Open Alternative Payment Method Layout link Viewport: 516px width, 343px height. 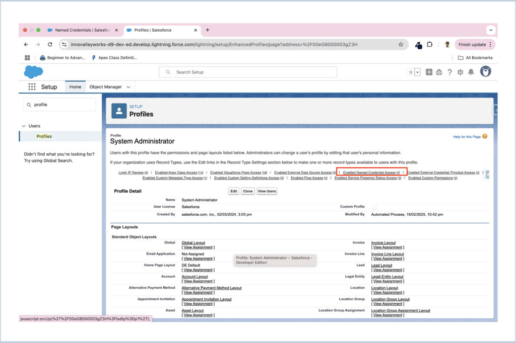point(212,288)
